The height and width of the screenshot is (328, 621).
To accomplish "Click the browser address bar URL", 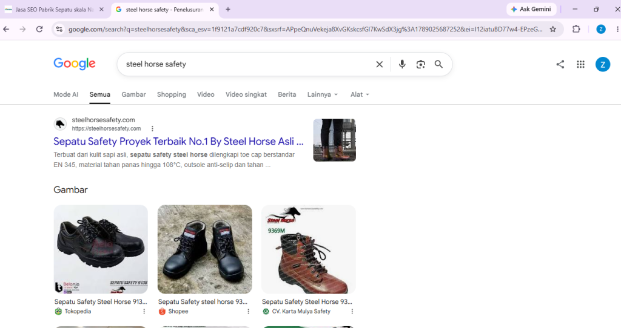I will click(x=305, y=29).
